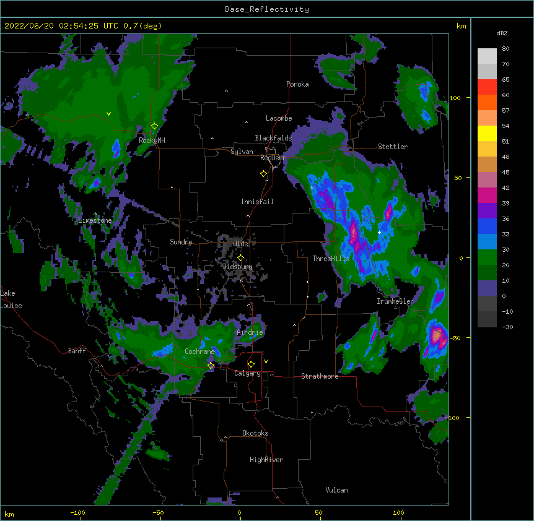Click the Ponoka city label
This screenshot has width=534, height=521.
point(297,84)
